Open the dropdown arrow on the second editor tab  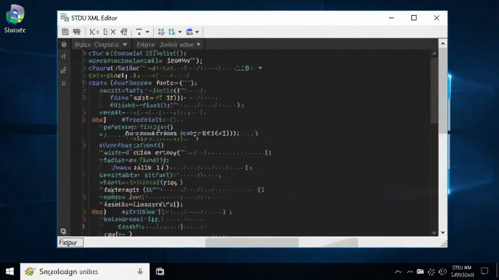tap(199, 45)
